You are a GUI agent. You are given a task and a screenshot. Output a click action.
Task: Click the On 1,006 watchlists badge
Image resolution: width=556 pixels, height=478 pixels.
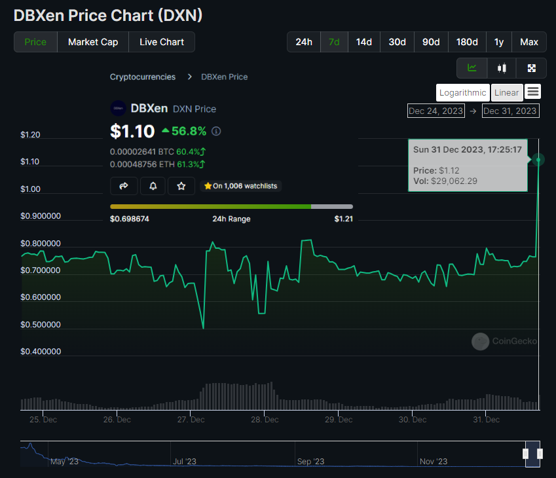tap(241, 186)
